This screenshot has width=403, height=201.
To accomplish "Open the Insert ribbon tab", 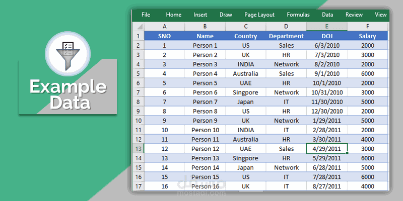I will click(x=200, y=15).
